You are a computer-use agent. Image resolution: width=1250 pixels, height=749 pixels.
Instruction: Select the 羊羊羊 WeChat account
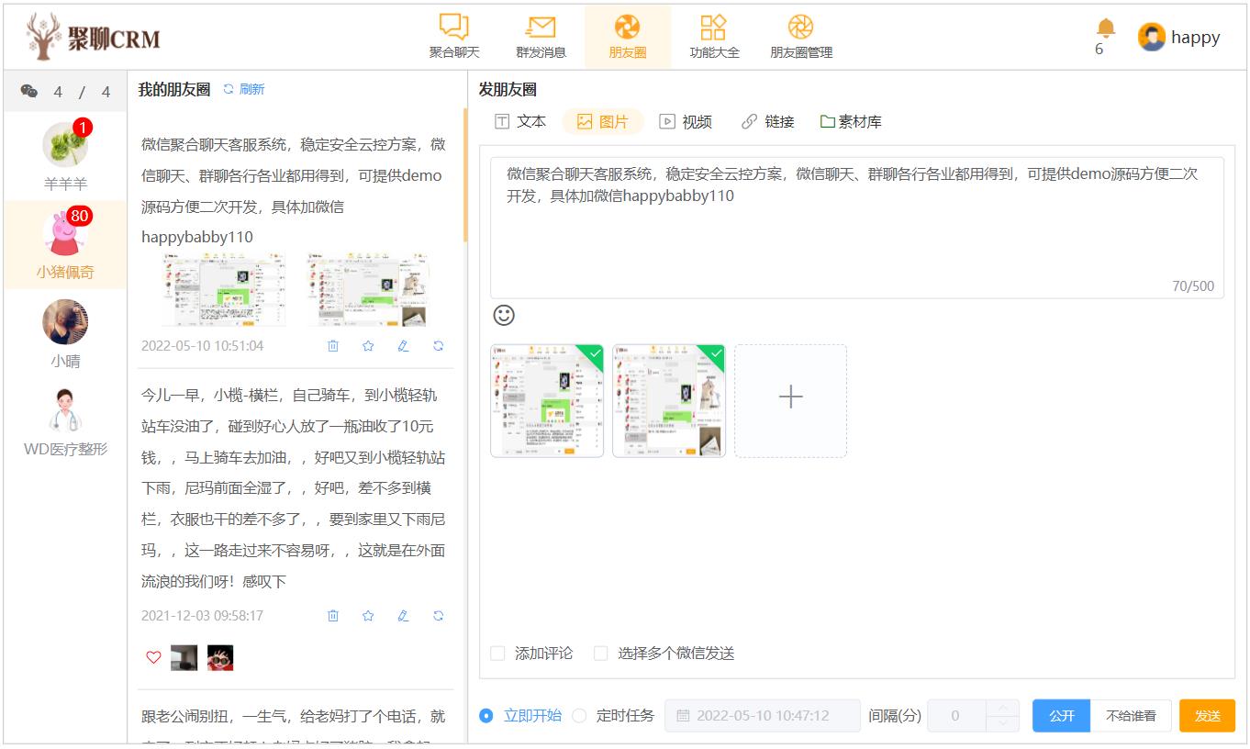coord(65,156)
